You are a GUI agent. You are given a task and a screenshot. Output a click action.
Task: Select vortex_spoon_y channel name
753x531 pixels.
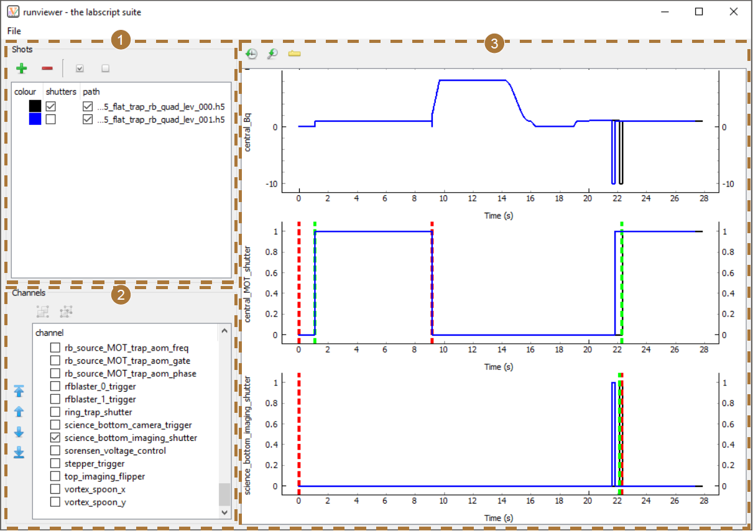coord(95,502)
